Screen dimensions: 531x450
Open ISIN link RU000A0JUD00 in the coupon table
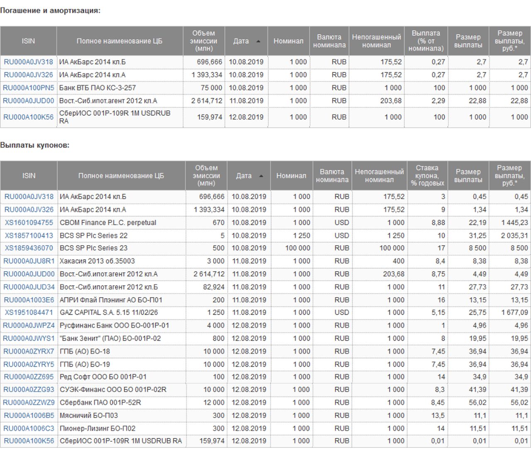29,274
